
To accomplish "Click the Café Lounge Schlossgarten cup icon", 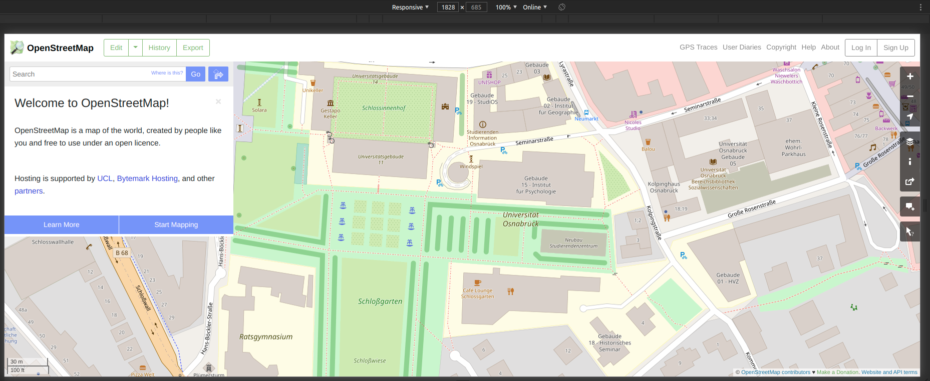I will pyautogui.click(x=478, y=282).
